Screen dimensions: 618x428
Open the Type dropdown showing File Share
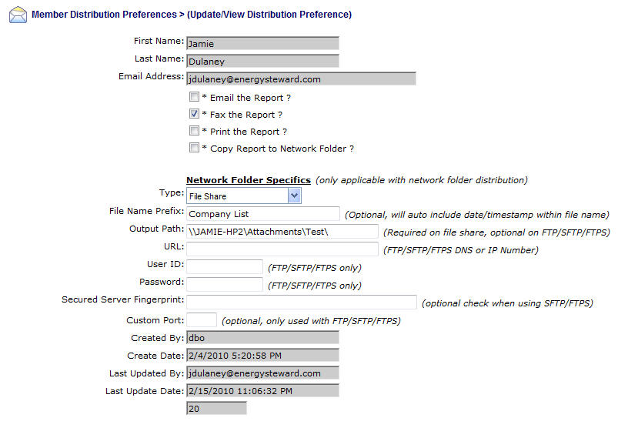coord(243,196)
